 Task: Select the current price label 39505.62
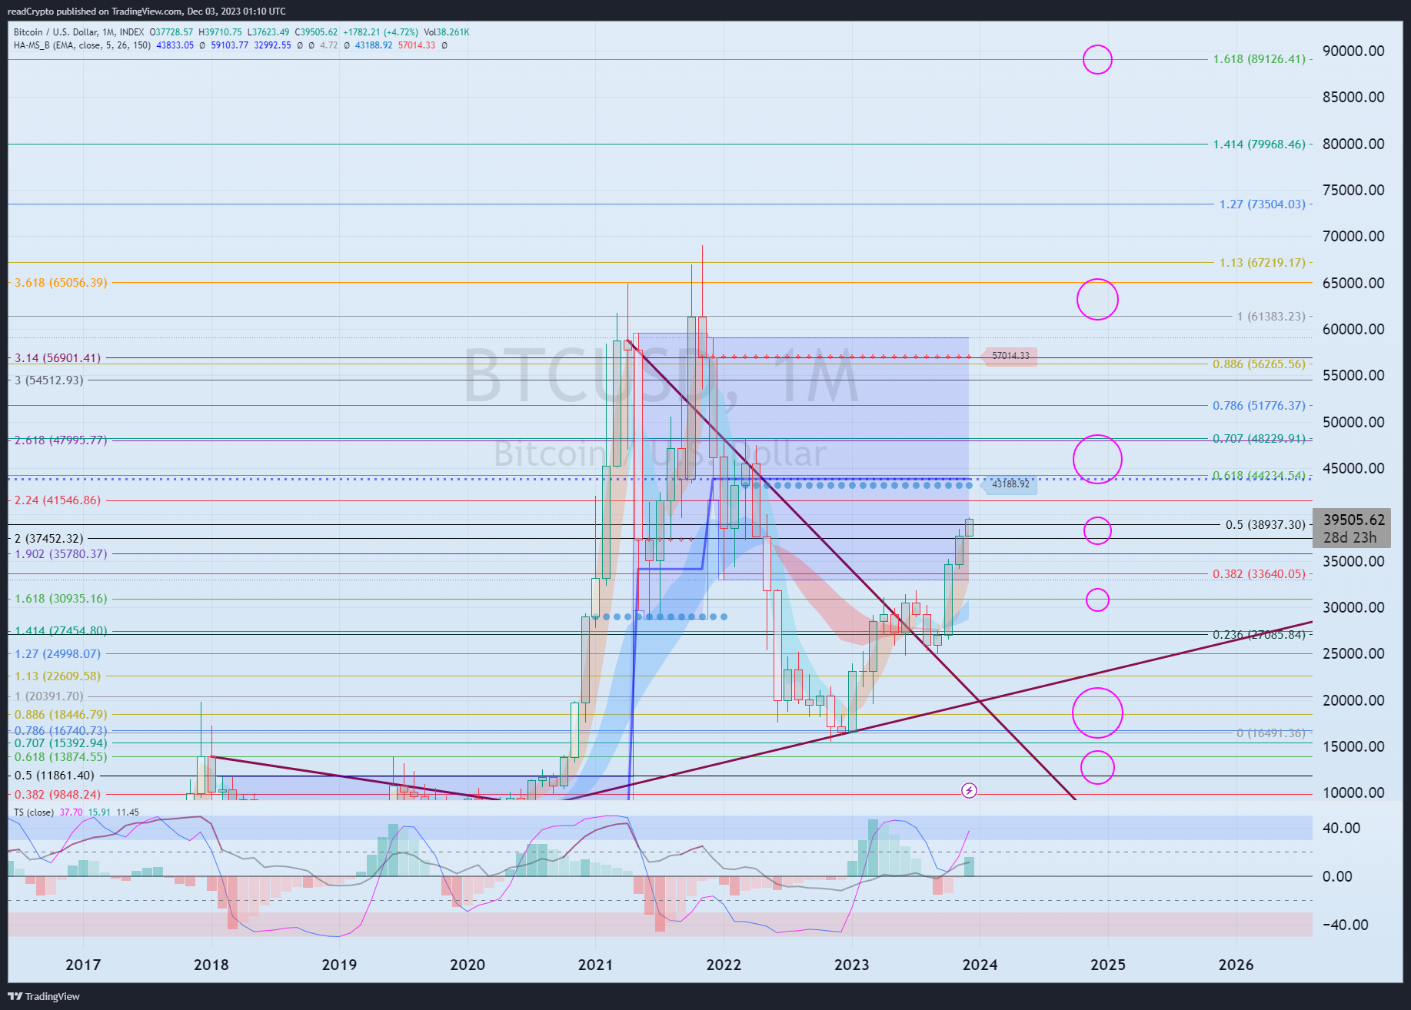click(x=1353, y=520)
